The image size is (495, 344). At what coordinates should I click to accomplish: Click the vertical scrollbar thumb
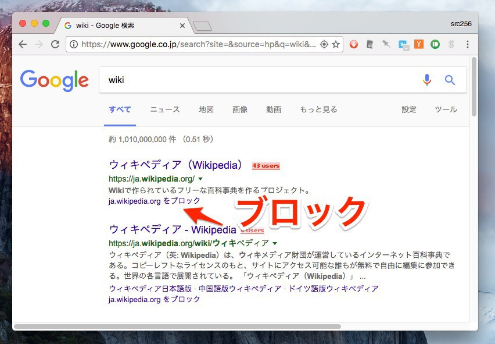coord(474,87)
